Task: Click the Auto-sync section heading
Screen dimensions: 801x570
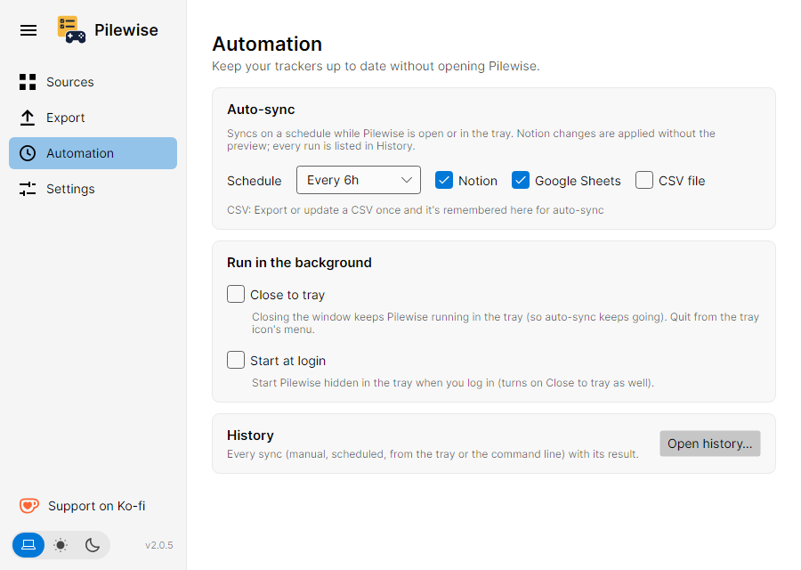Action: click(x=261, y=110)
